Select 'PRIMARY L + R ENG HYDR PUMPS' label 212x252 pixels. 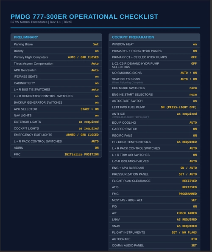137,51
